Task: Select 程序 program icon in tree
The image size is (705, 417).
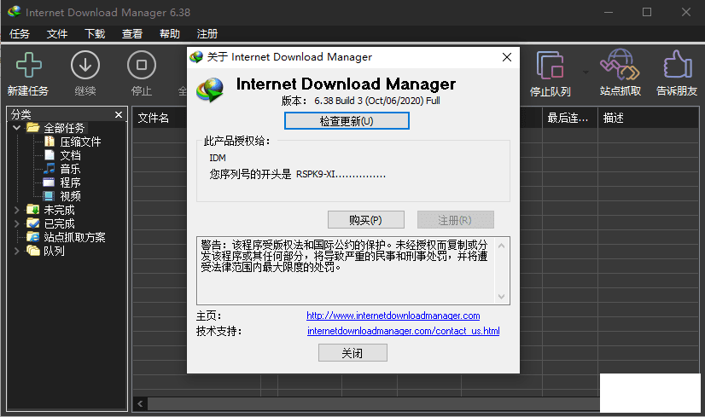Action: pos(49,182)
